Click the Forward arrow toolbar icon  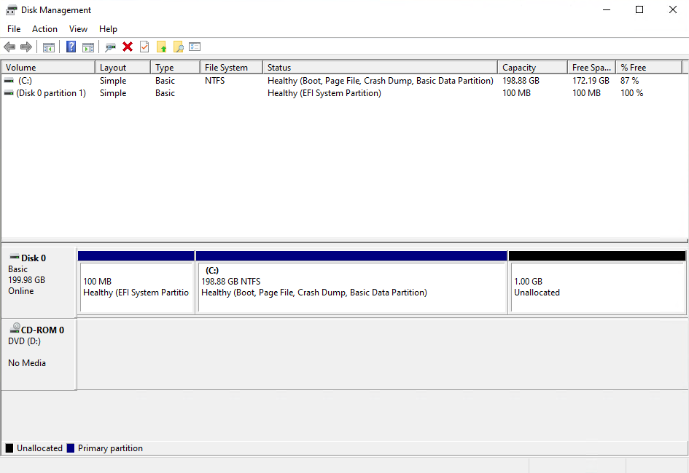(26, 47)
